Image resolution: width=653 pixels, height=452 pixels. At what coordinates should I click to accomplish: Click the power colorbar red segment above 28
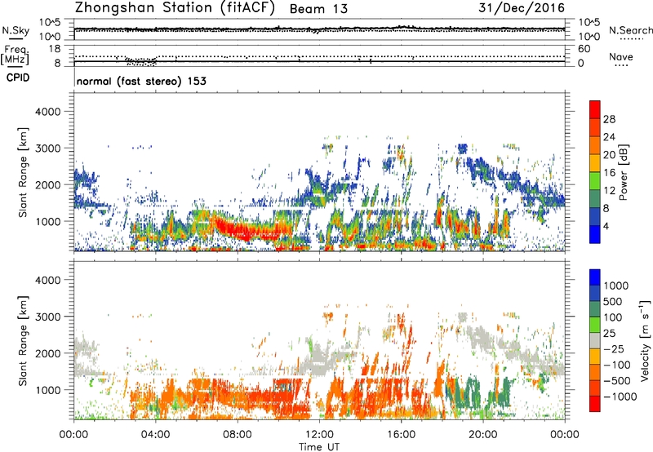(x=595, y=110)
